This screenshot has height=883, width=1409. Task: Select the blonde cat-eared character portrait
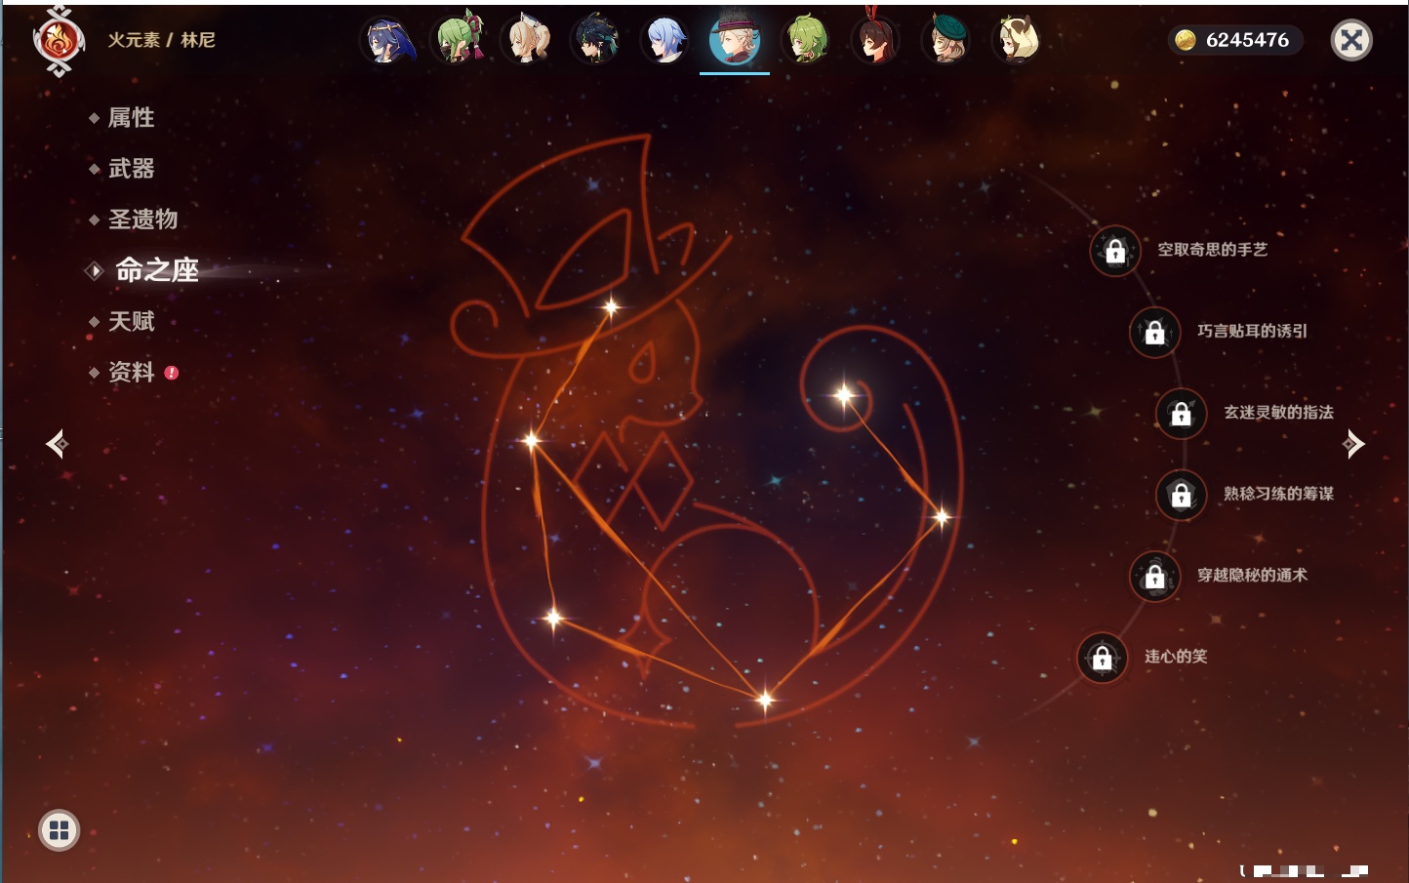[528, 41]
